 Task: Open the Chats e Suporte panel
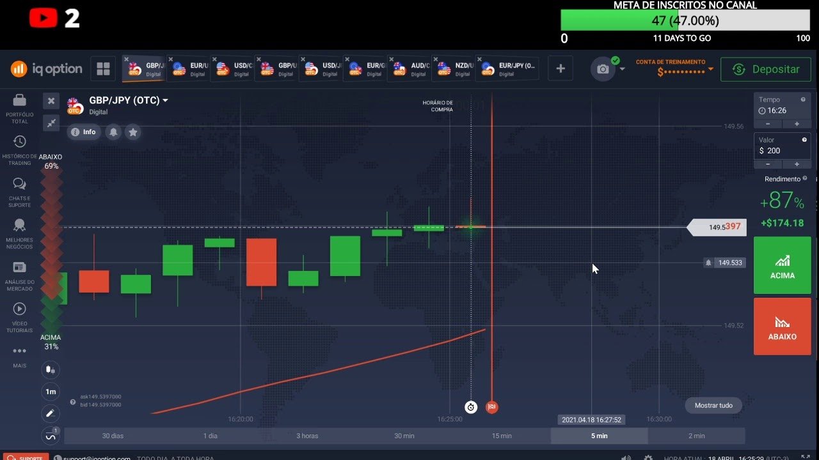pos(19,187)
